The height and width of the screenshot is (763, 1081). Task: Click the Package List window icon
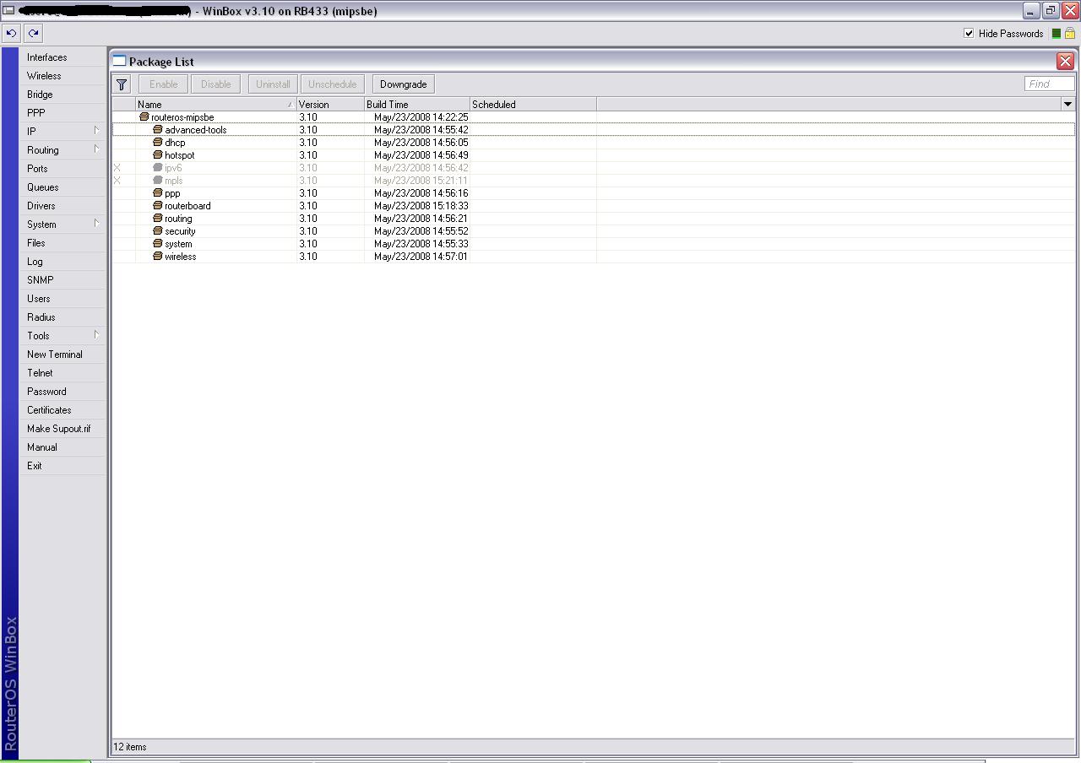pyautogui.click(x=120, y=61)
